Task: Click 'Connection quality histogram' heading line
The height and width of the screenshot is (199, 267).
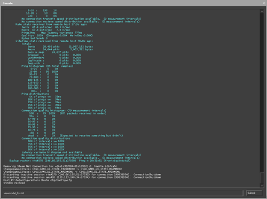Action: tap(64, 111)
